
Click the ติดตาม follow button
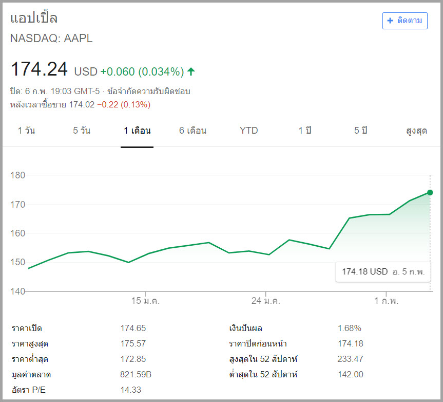point(405,21)
